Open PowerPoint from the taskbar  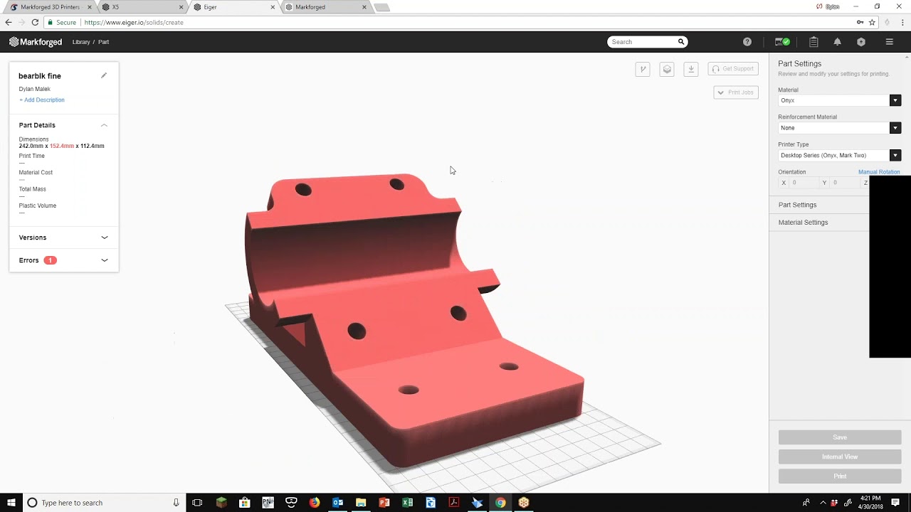[x=384, y=503]
